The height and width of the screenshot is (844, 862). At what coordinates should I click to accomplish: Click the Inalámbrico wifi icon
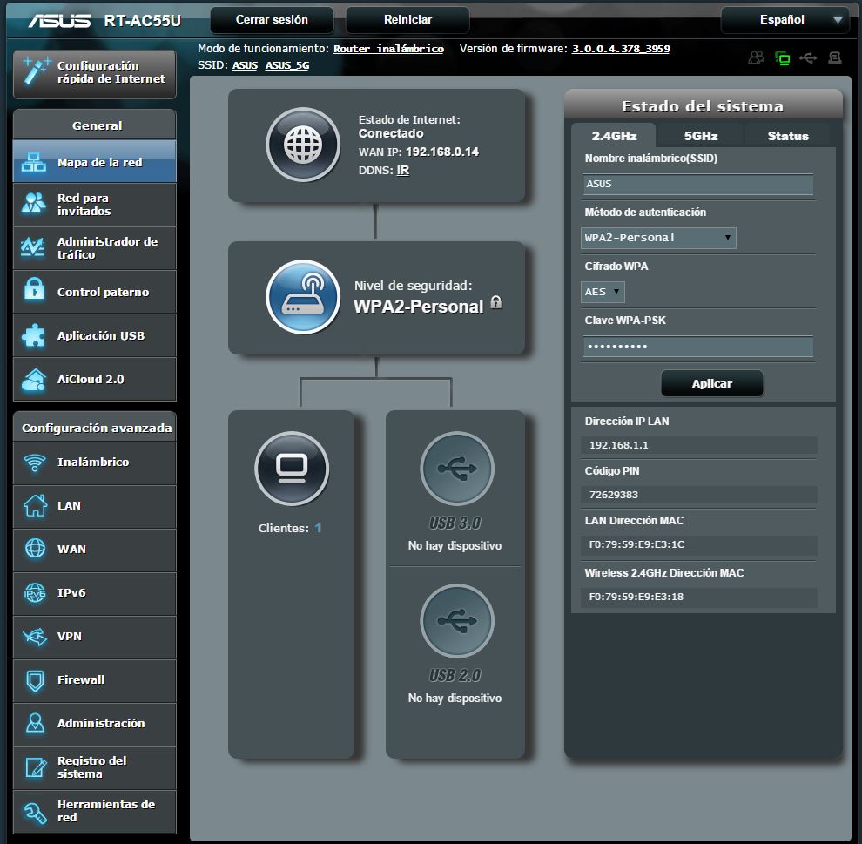pyautogui.click(x=35, y=463)
